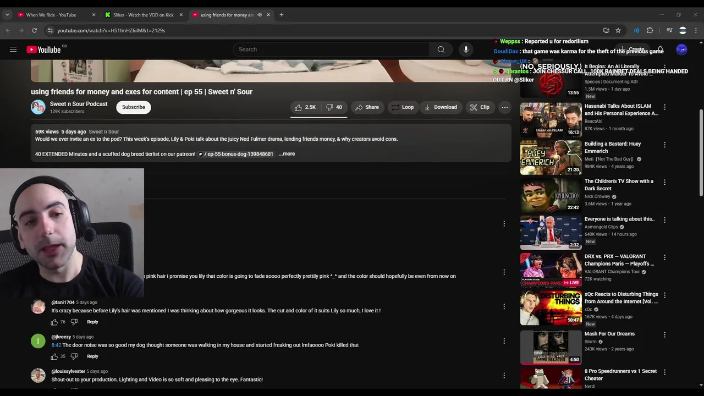Go back using the browser back arrow
The height and width of the screenshot is (396, 704).
[8, 30]
